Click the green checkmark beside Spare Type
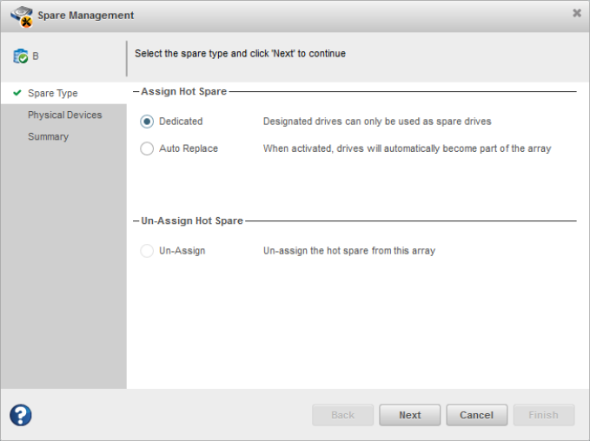Viewport: 590px width, 441px height. pyautogui.click(x=17, y=93)
